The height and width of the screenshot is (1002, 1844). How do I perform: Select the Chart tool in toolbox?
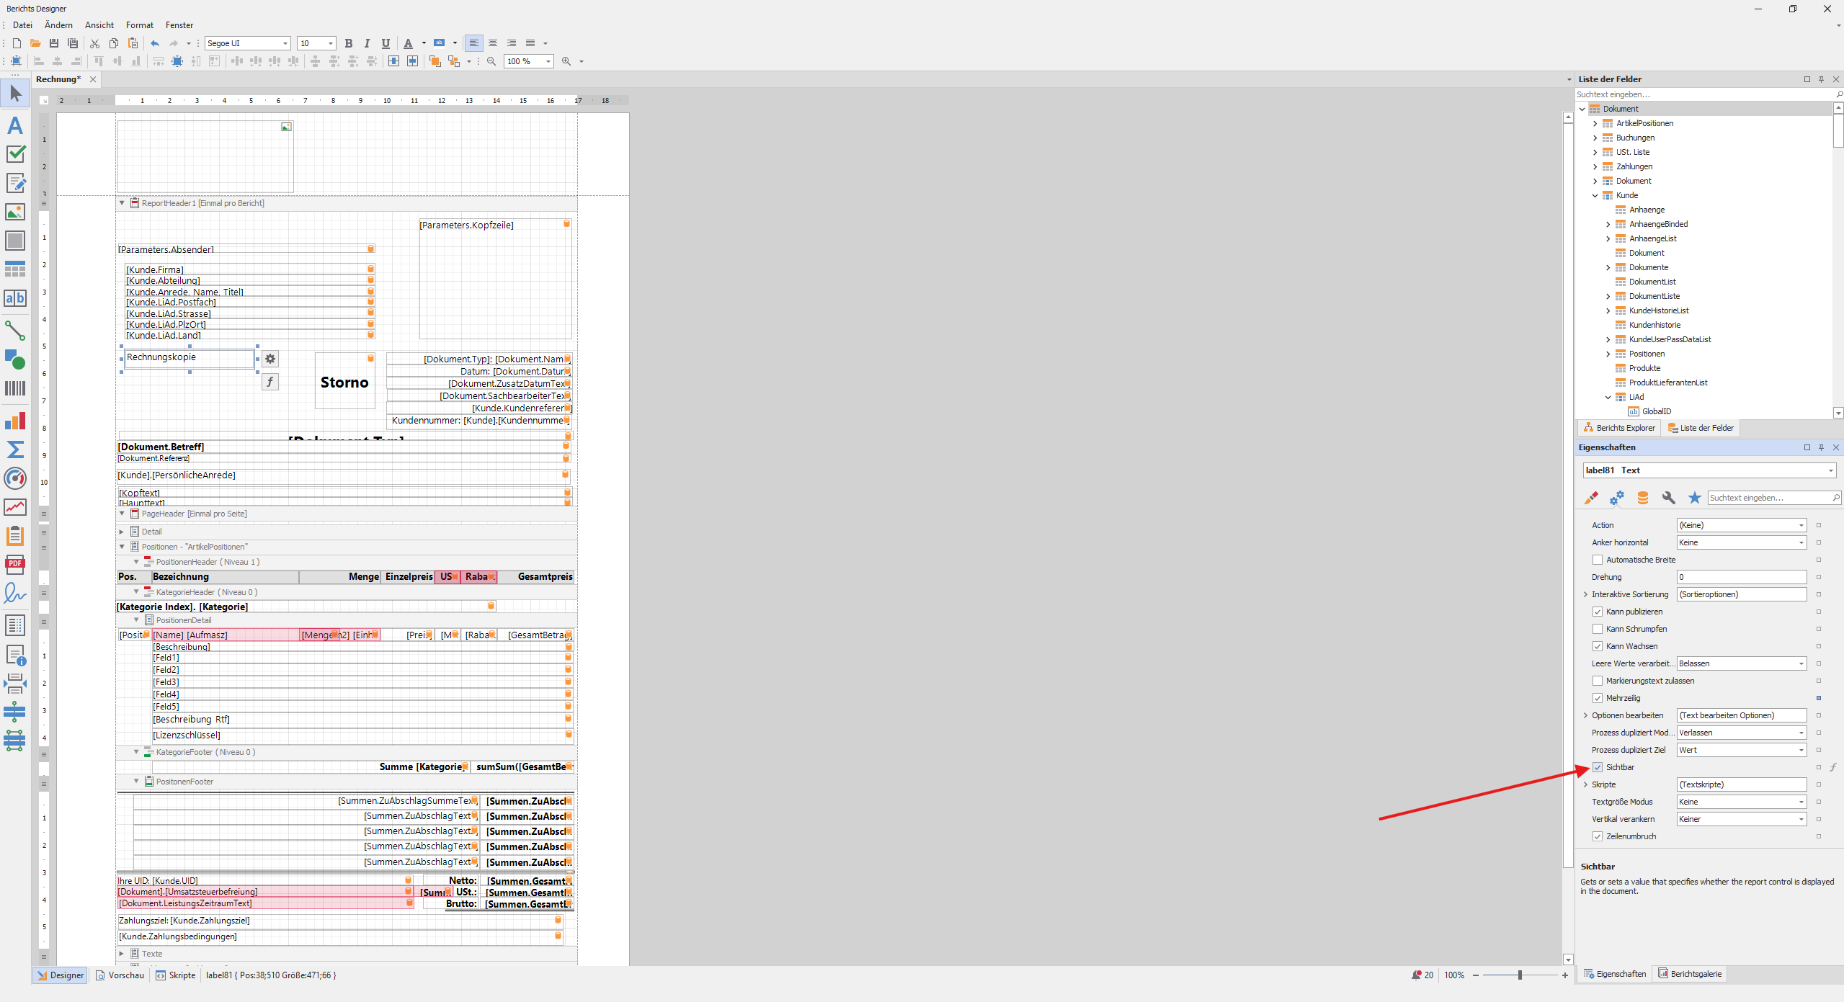pos(15,421)
